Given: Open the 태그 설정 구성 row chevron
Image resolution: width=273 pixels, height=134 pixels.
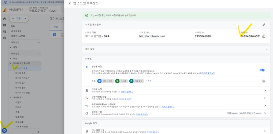Looking at the screenshot, I should pos(265,131).
